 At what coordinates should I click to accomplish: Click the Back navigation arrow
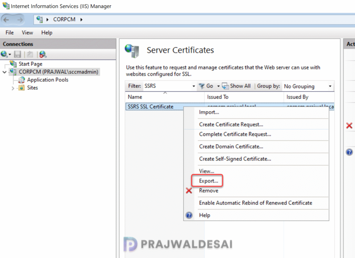(6, 20)
